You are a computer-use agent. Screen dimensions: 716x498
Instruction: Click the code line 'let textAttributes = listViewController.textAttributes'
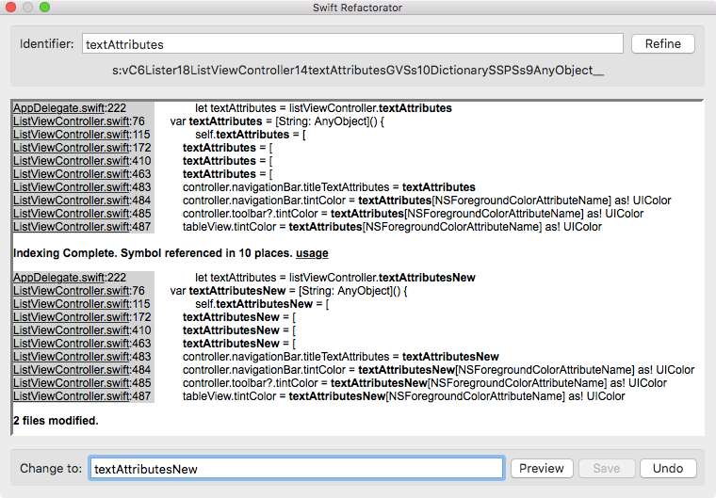pyautogui.click(x=323, y=108)
